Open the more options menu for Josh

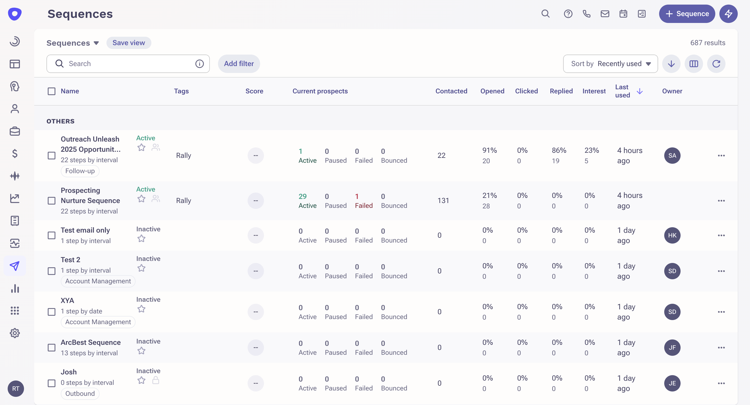coord(721,383)
